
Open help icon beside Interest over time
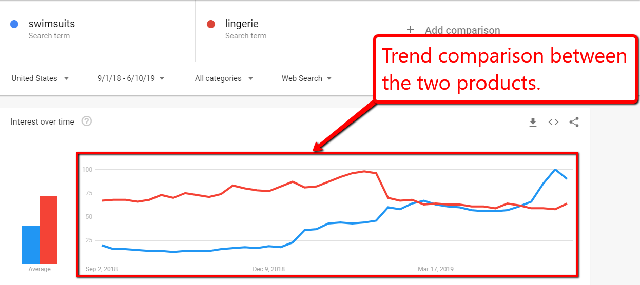(x=87, y=121)
